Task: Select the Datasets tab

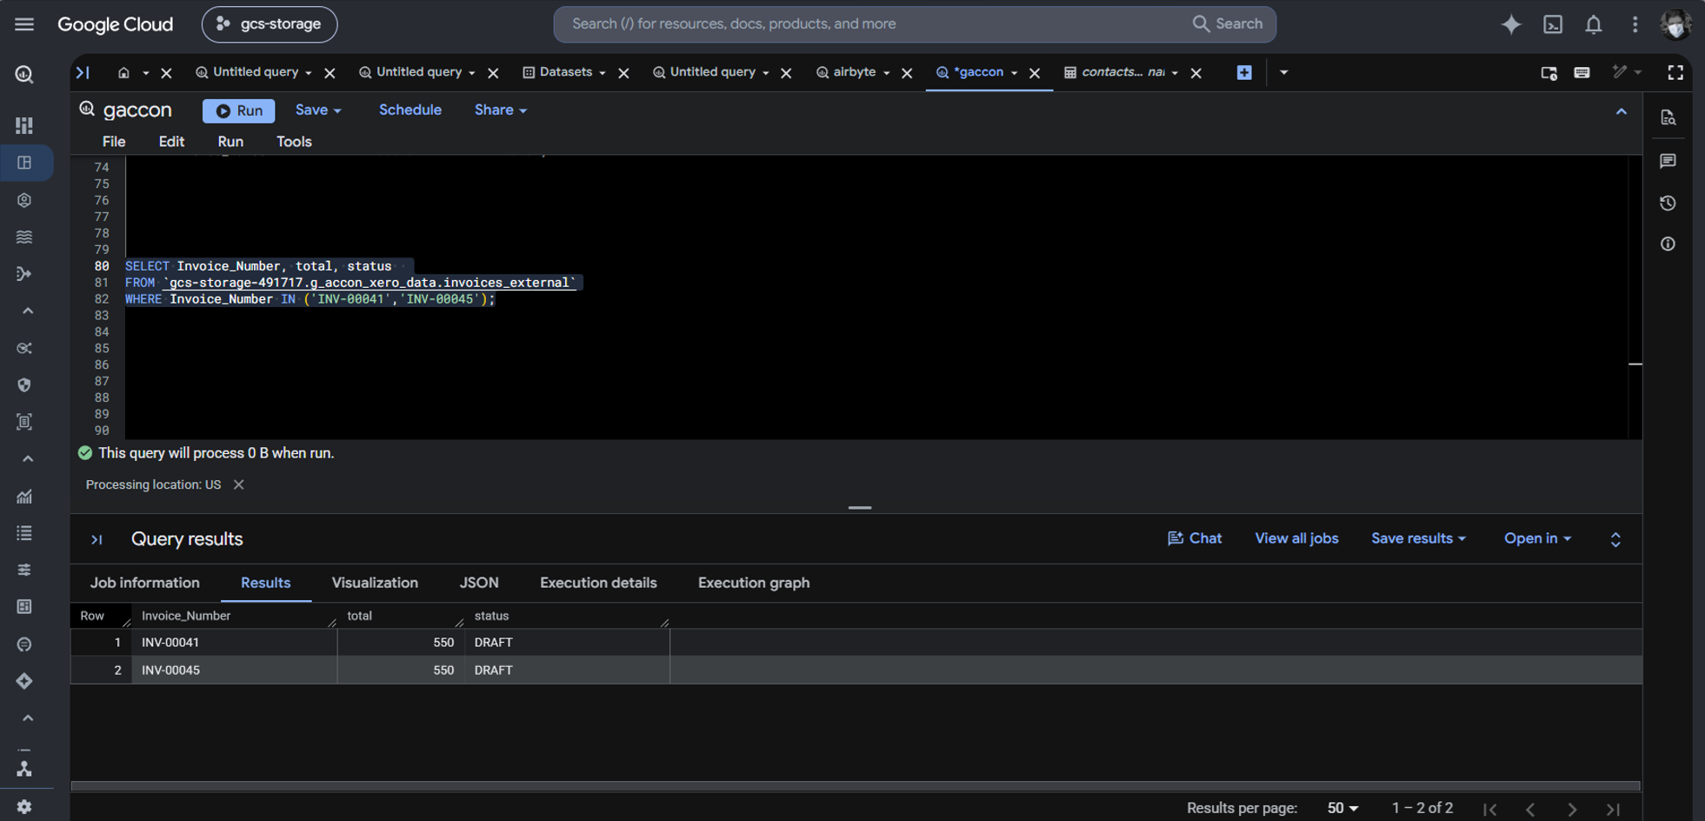Action: click(566, 72)
